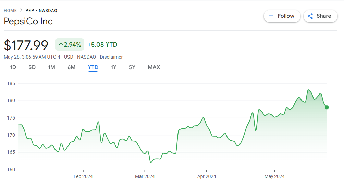
Task: Click the green up-arrow in percent badge
Action: tap(61, 45)
